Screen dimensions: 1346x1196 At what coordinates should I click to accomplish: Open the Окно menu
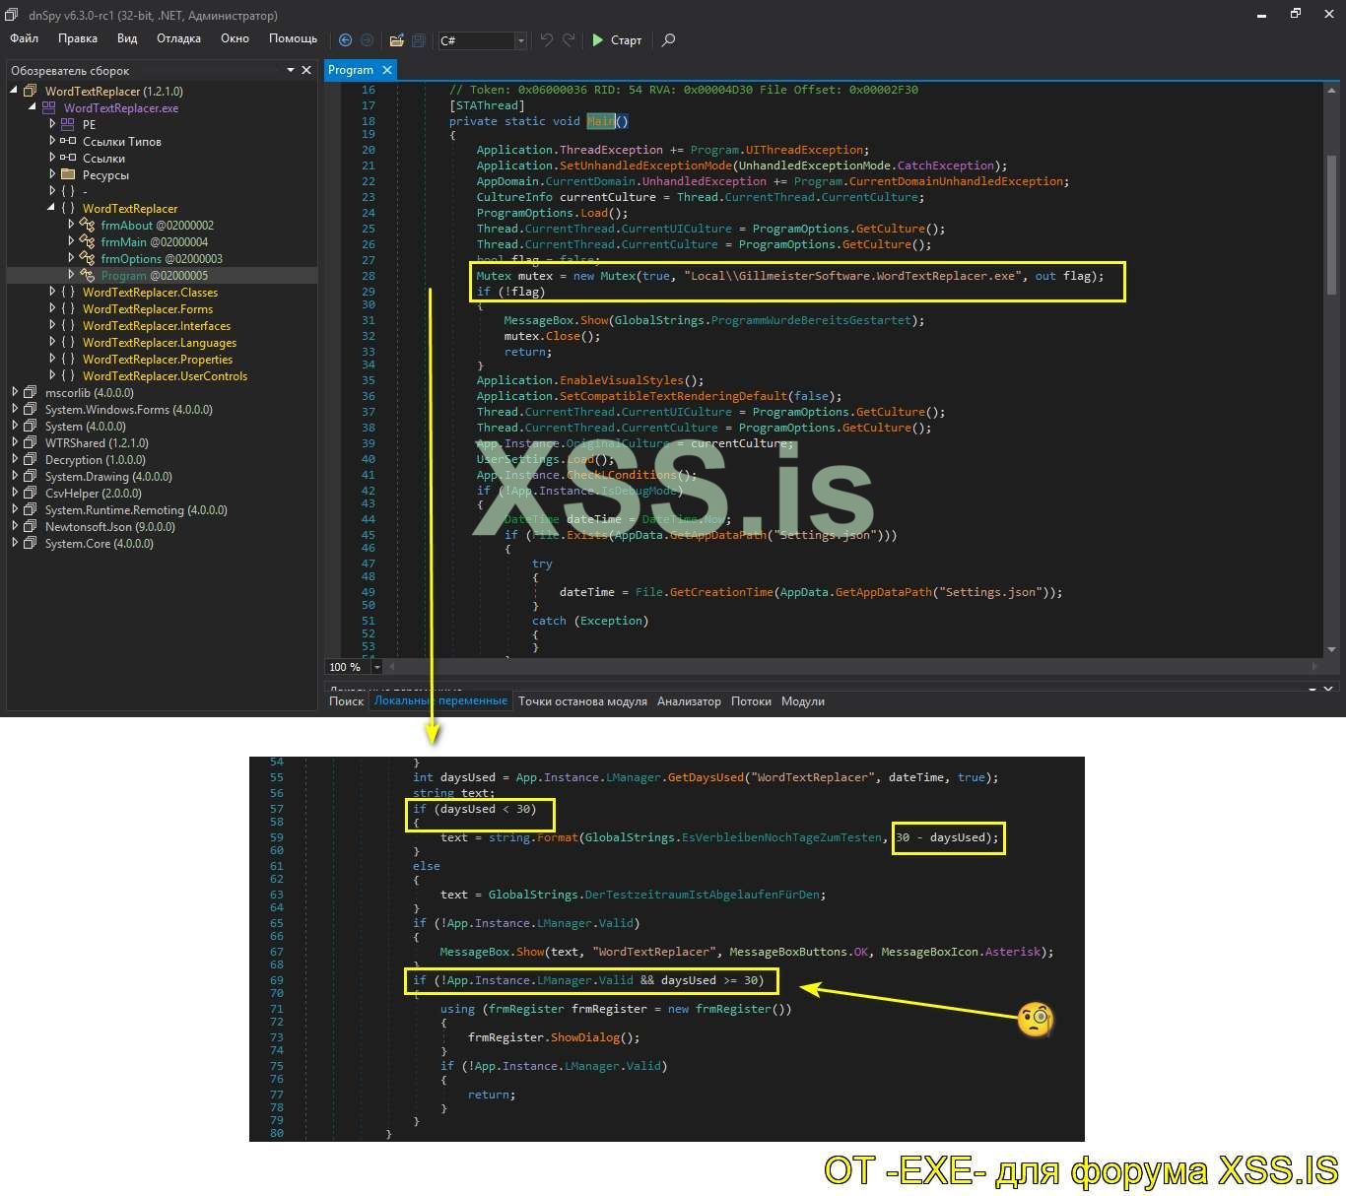[x=235, y=38]
